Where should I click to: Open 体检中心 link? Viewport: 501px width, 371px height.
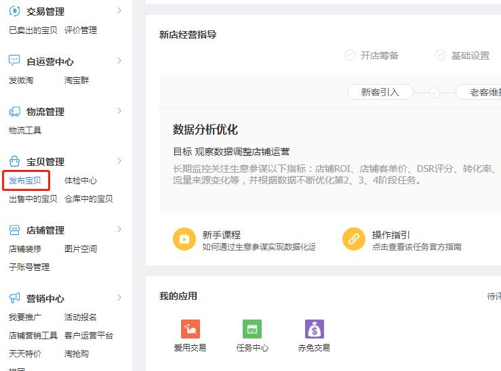(81, 181)
